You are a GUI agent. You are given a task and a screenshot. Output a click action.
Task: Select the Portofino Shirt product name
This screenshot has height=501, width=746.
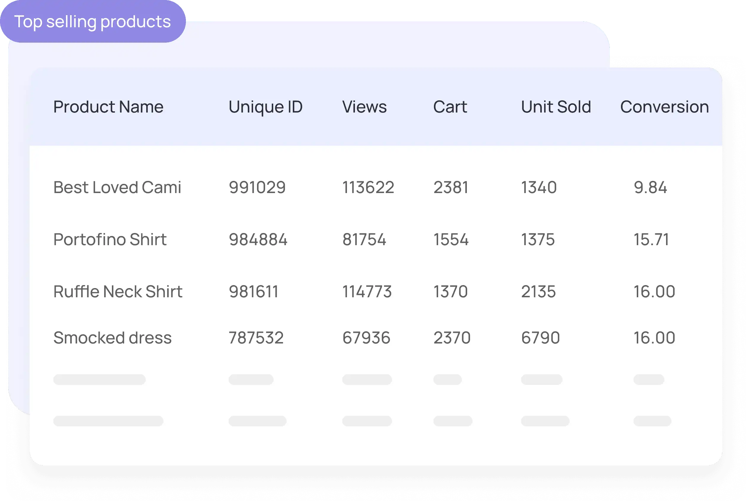110,239
